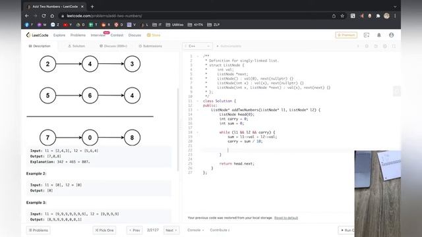This screenshot has height=237, width=422.
Task: Open the playground icon next to Premium
Action: (367, 35)
